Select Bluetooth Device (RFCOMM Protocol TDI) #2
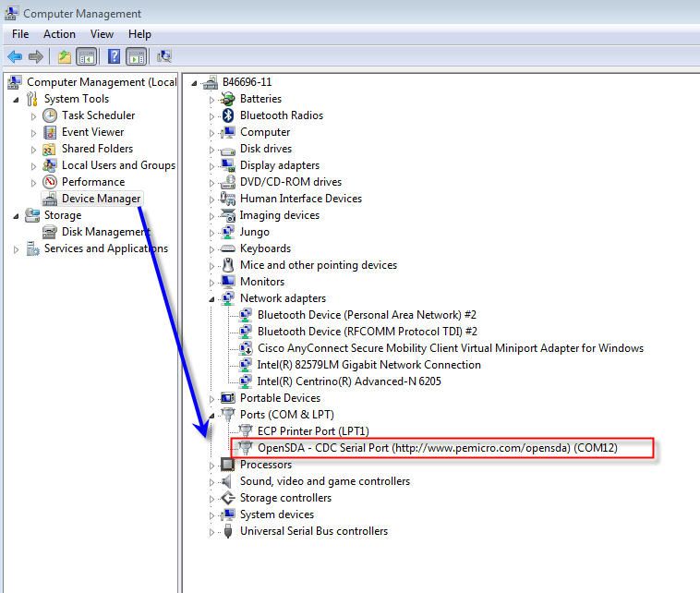The height and width of the screenshot is (593, 700). [x=368, y=332]
